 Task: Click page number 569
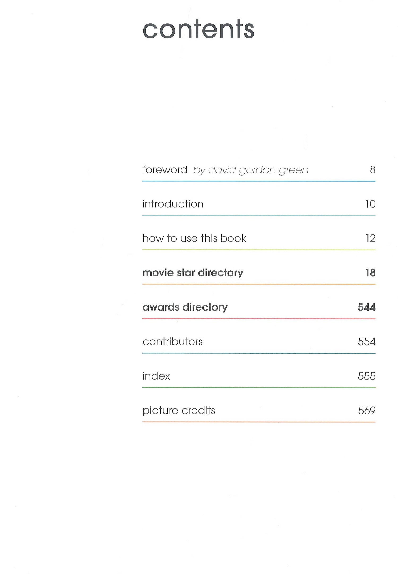coord(366,411)
